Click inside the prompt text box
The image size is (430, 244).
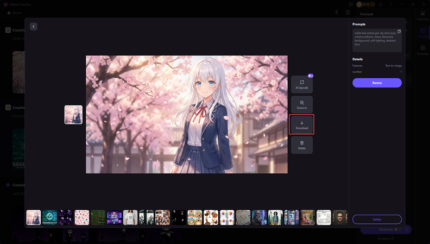[377, 40]
